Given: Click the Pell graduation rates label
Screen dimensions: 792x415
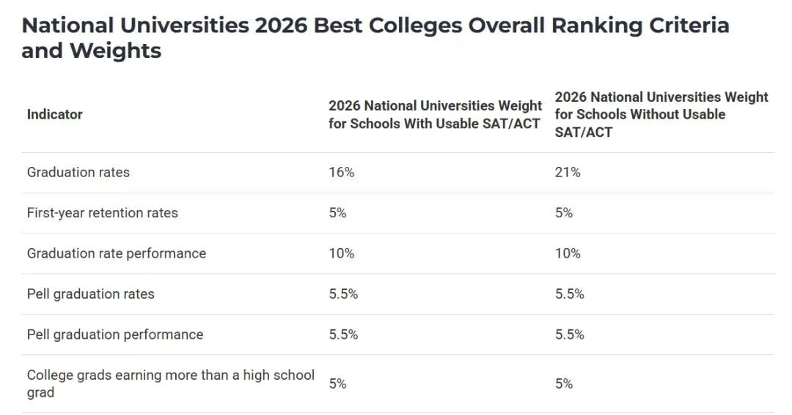Looking at the screenshot, I should (x=91, y=294).
